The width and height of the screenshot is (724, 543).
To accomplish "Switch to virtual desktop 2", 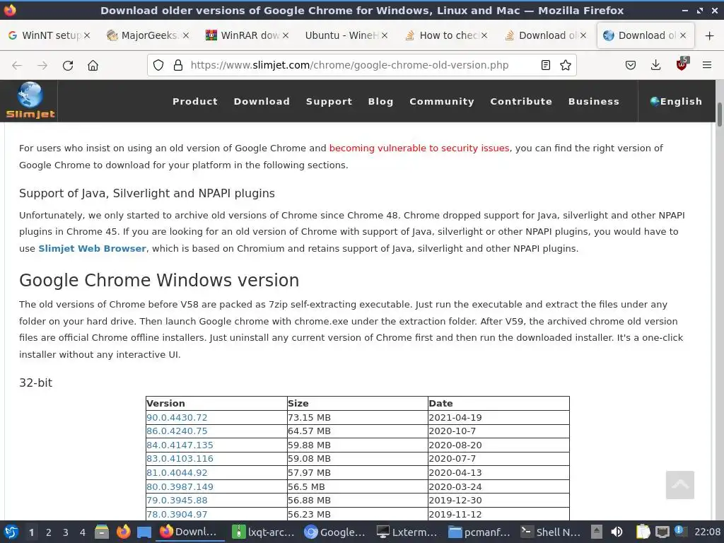I will click(48, 532).
